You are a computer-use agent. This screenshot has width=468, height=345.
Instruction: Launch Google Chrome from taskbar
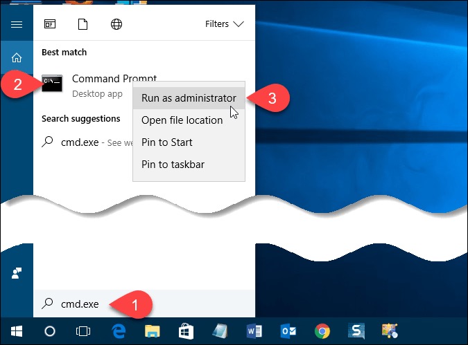point(322,331)
